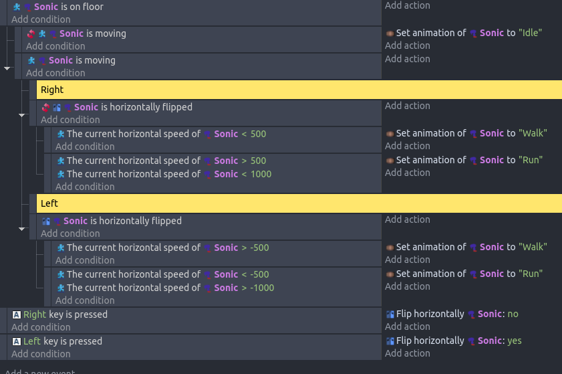Click the flip icon of 'Flip horizontally Sonic: yes'

point(390,341)
